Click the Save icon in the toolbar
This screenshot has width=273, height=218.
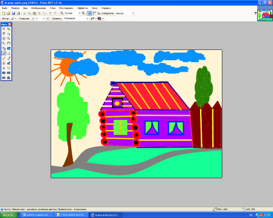click(x=13, y=13)
